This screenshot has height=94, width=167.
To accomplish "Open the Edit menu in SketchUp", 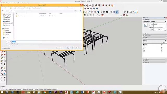I will pos(4,3).
